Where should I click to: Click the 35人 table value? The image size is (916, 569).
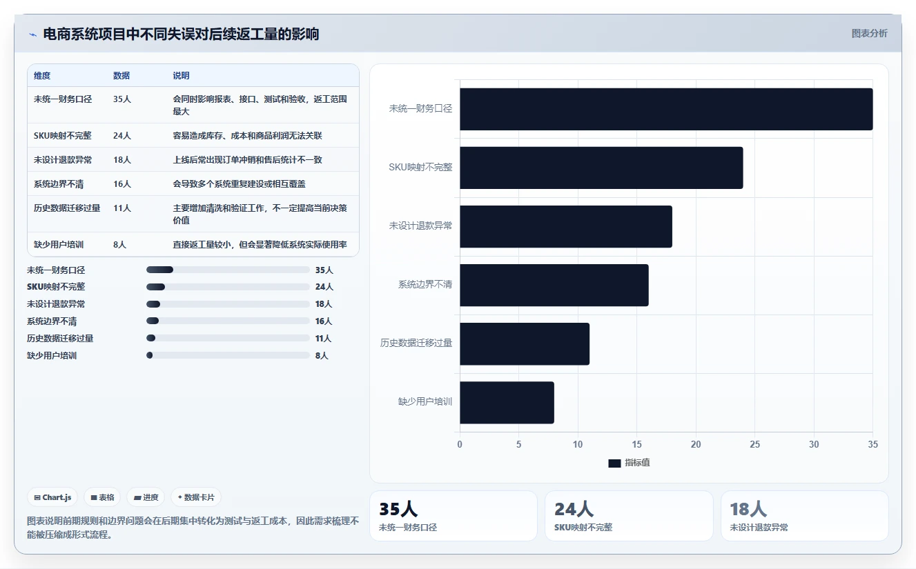122,99
